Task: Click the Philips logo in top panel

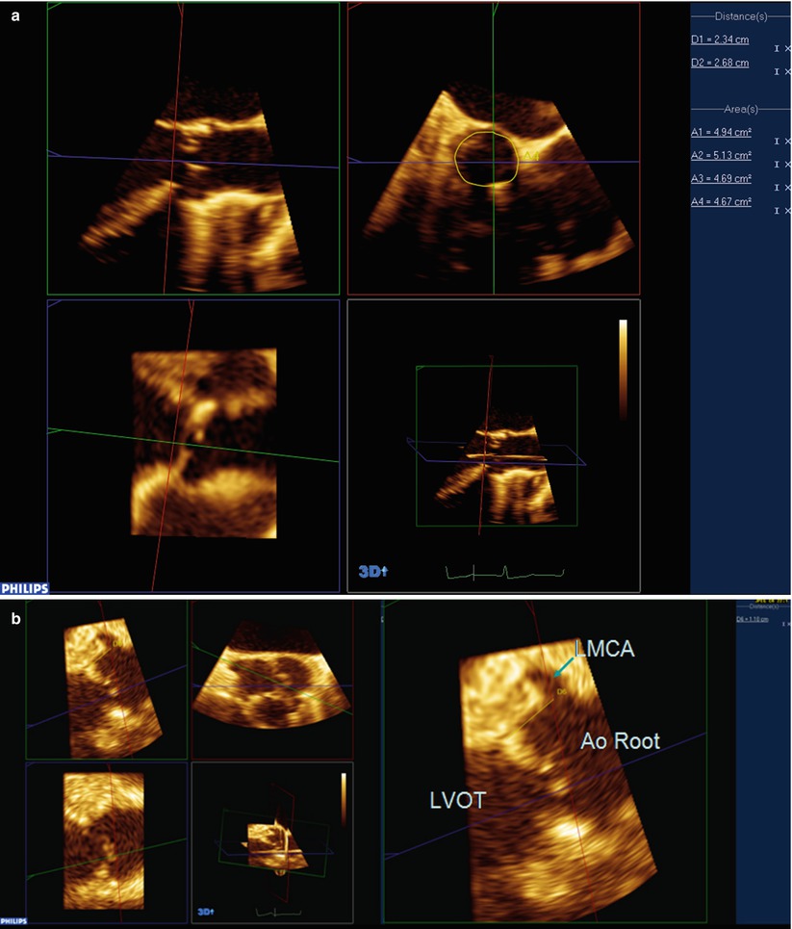Action: 24,586
